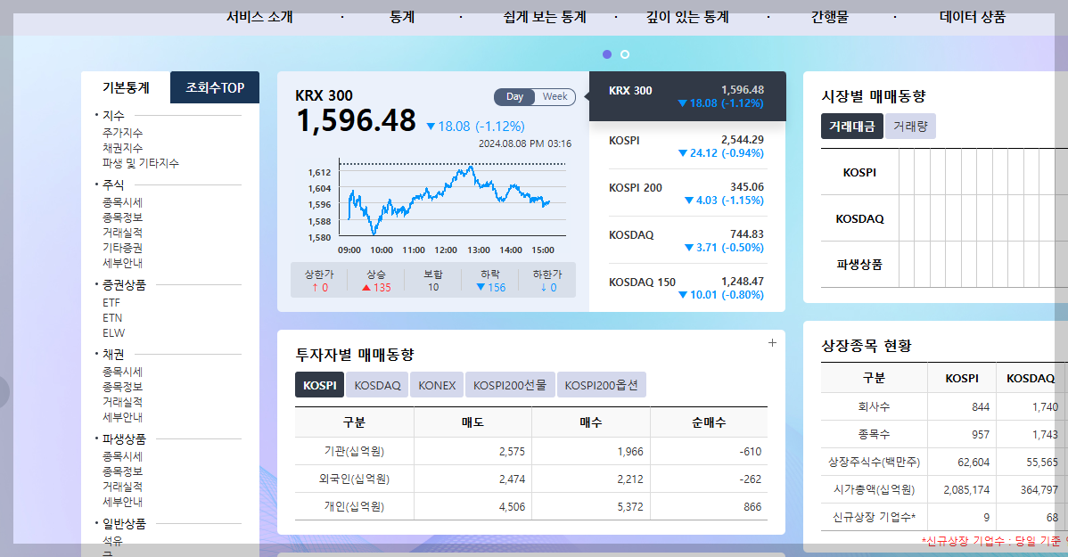Open 세부안내 under 파생상품
1068x557 pixels.
coord(123,502)
